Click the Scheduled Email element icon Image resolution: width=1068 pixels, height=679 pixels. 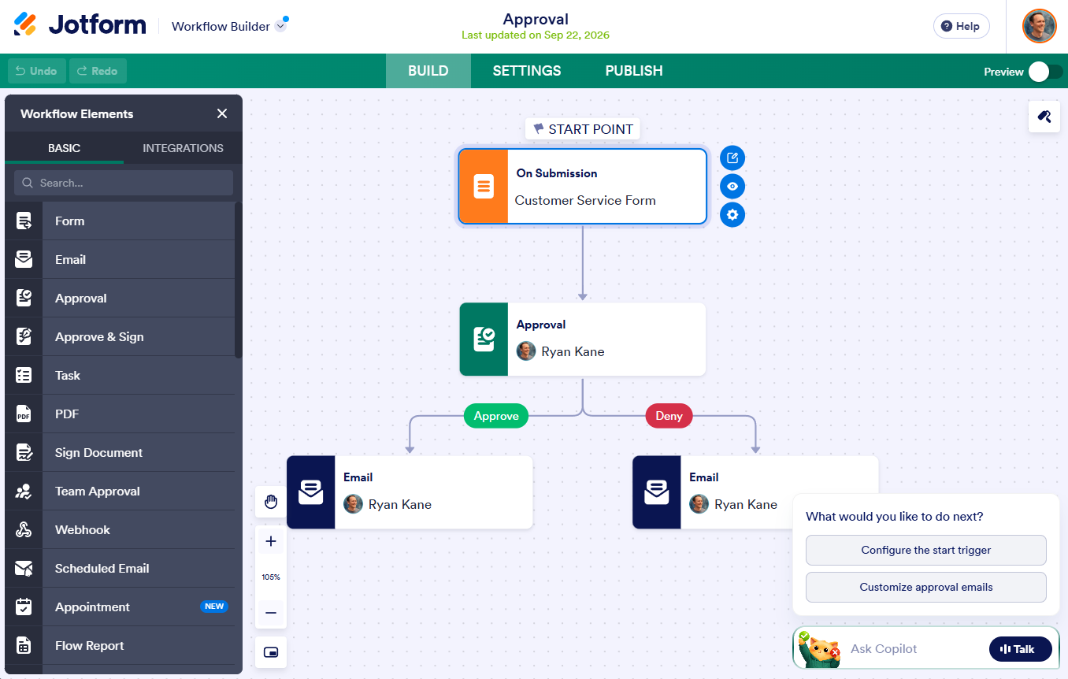pos(24,569)
